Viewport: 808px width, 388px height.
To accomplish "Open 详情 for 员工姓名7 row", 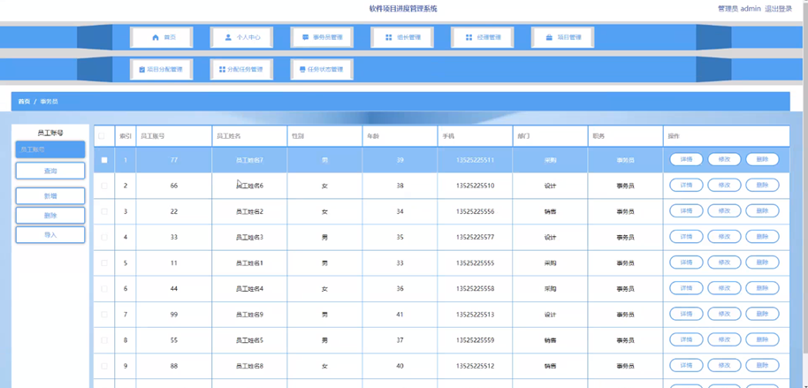I will coord(686,160).
